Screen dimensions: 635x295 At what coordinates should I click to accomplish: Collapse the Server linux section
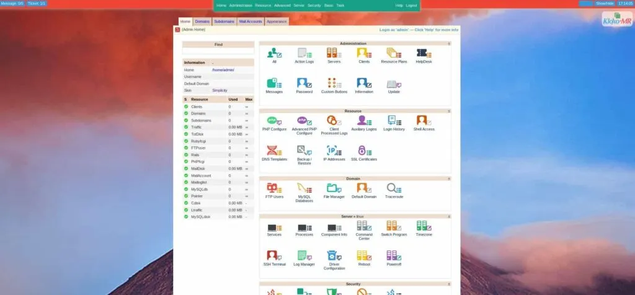coord(448,216)
